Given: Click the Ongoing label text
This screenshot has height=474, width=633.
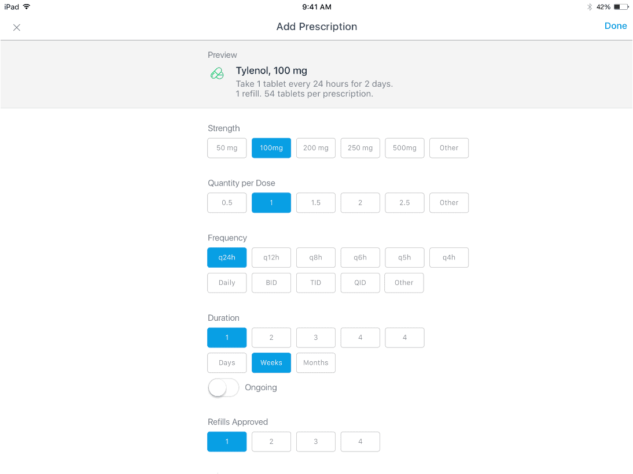Looking at the screenshot, I should coord(261,388).
